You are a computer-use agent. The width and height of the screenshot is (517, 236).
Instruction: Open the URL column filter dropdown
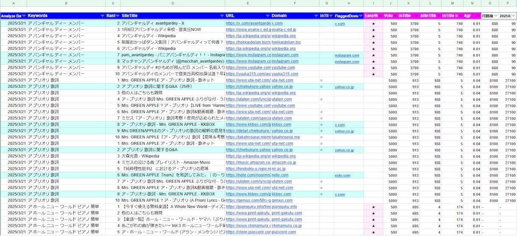pyautogui.click(x=267, y=16)
